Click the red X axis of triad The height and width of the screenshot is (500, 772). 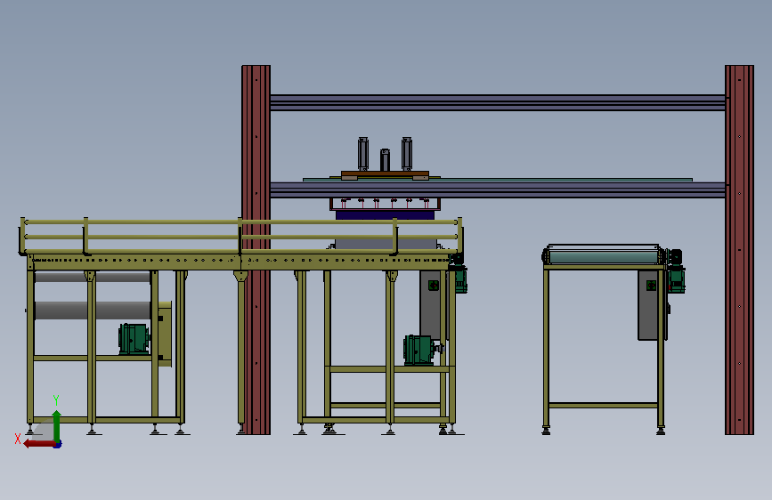[40, 444]
